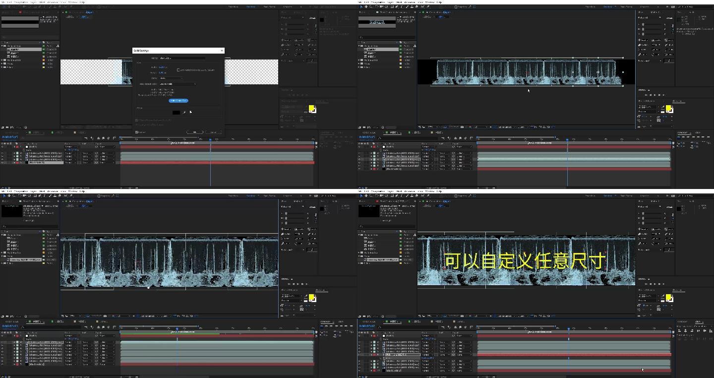Click the Name field in Solid Settings
The width and height of the screenshot is (714, 378).
[182, 58]
